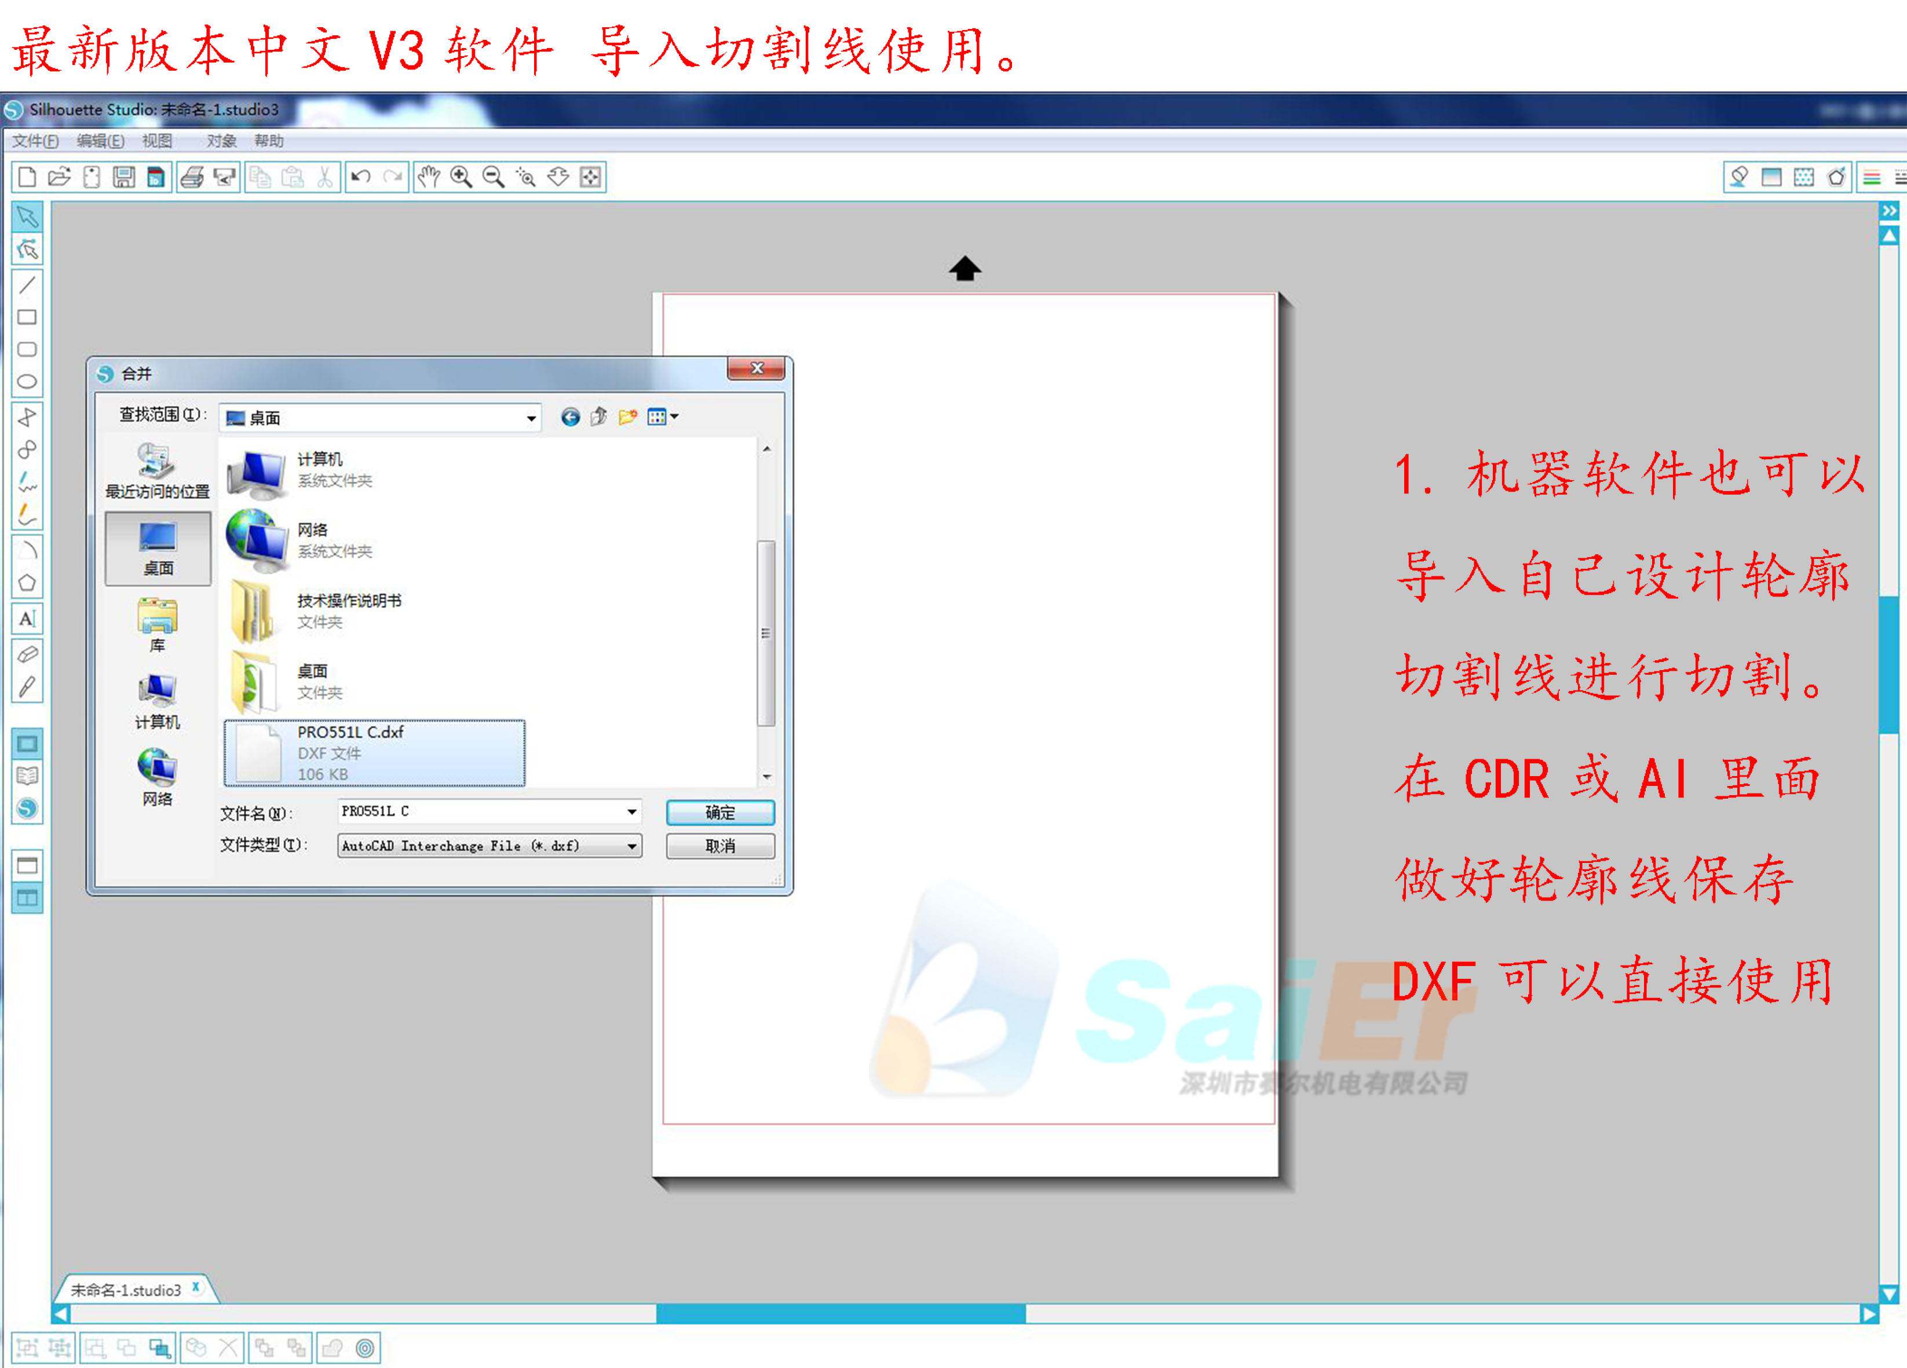Click the 取消 button

[x=719, y=846]
